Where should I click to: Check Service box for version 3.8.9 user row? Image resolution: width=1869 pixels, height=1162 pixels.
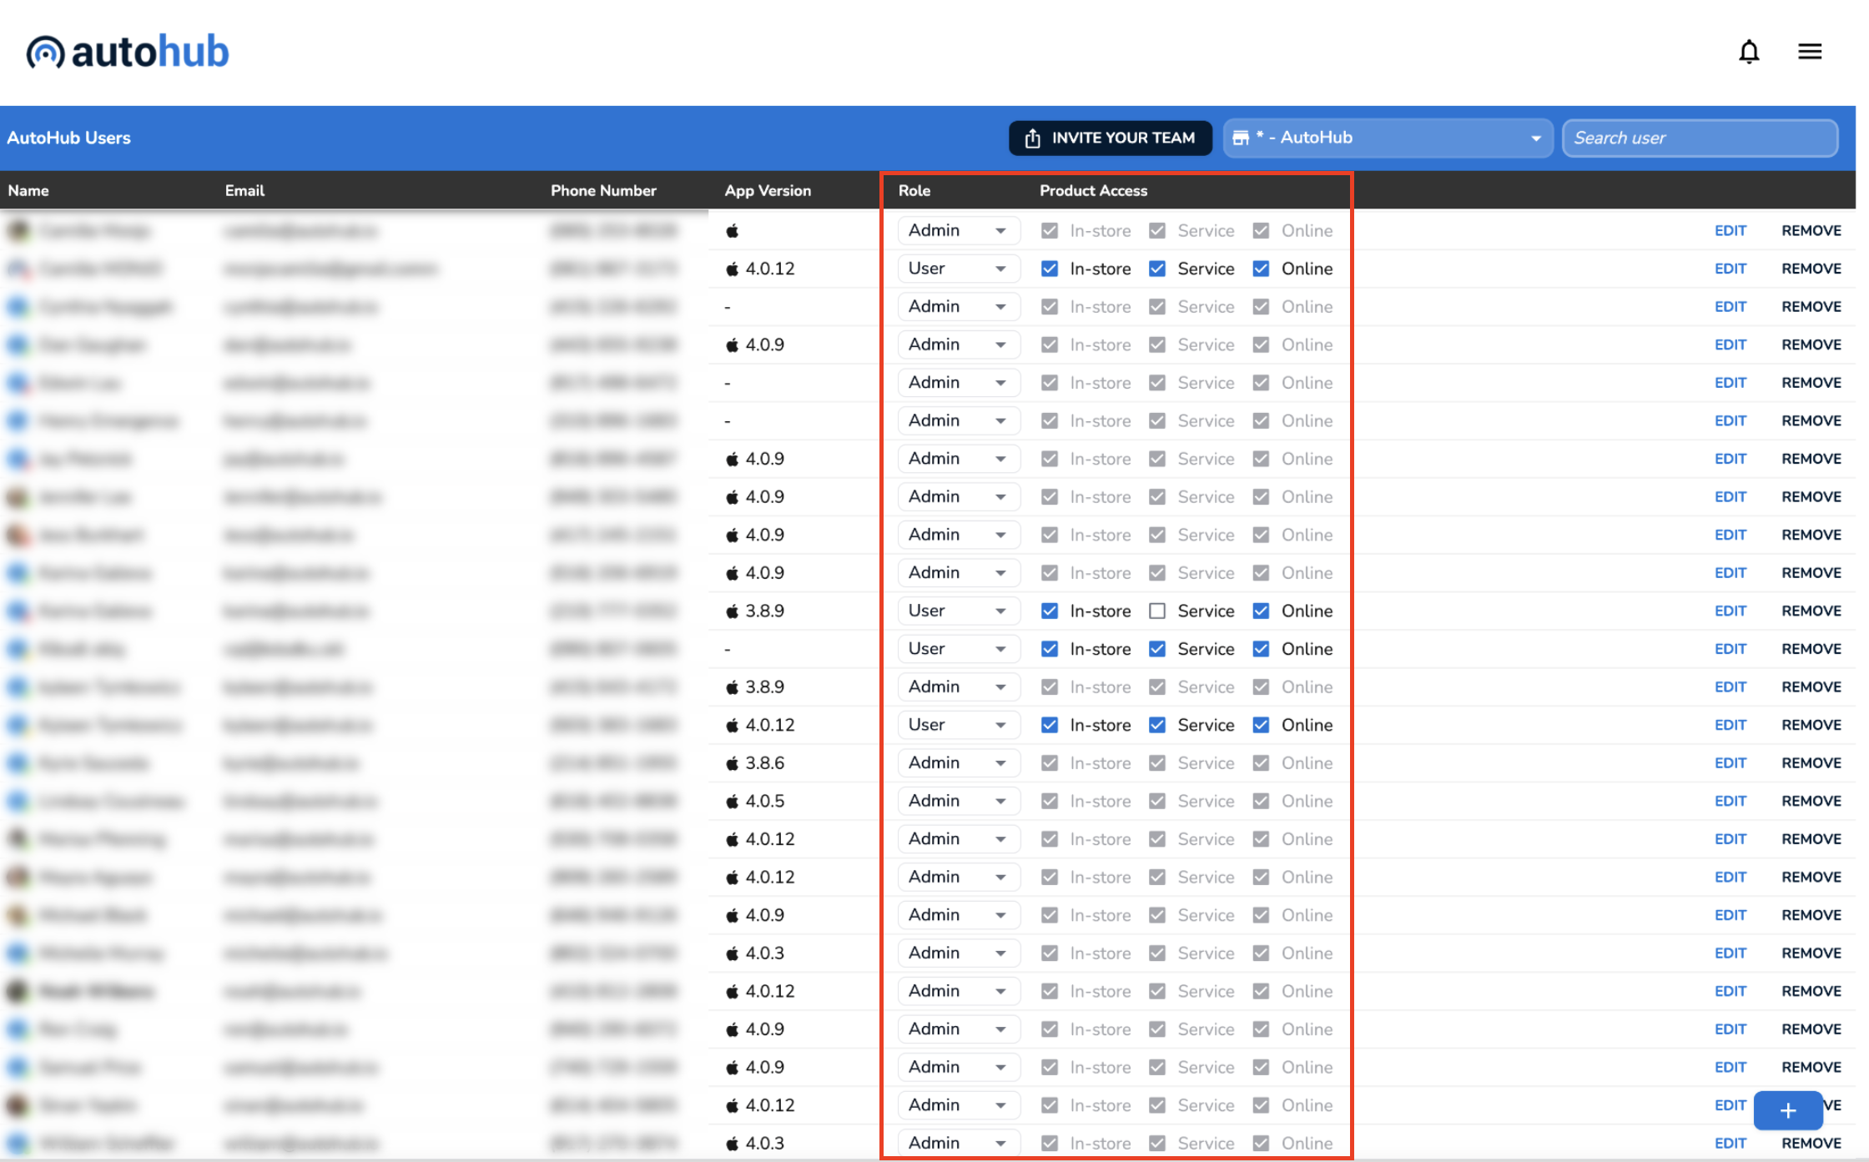(x=1156, y=611)
